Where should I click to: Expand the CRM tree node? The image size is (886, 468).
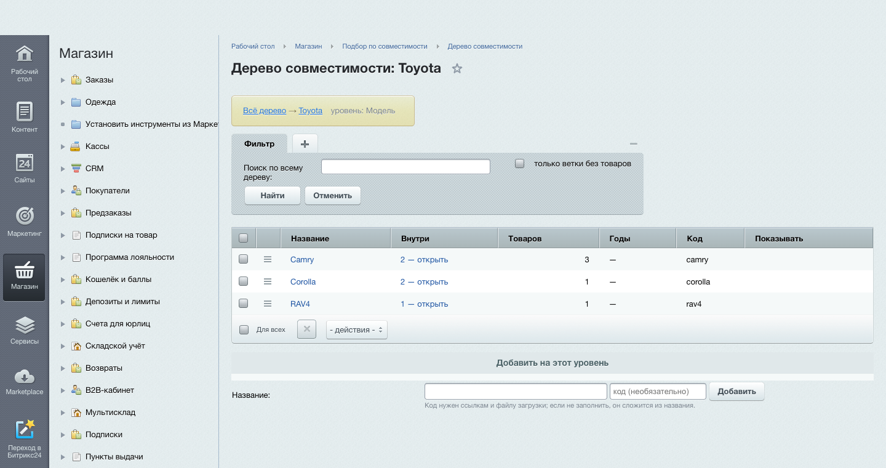(63, 169)
